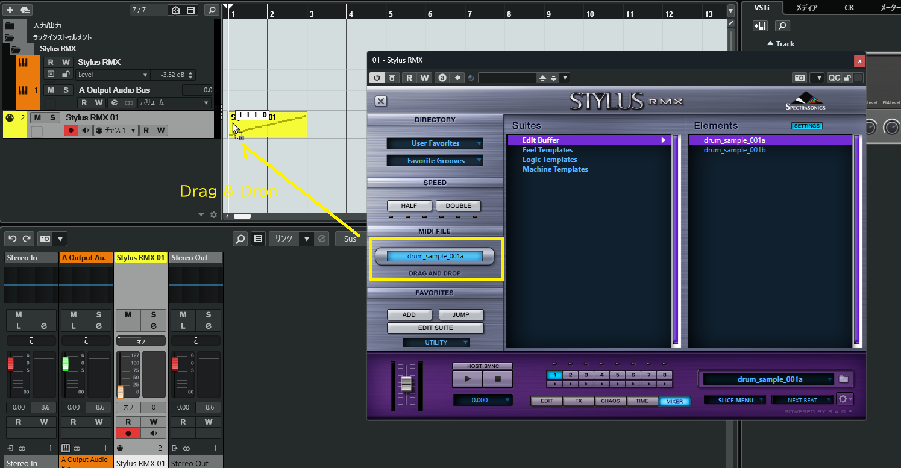The image size is (901, 468).
Task: Click Stylus RMX instrument piano icon
Action: pos(23,63)
